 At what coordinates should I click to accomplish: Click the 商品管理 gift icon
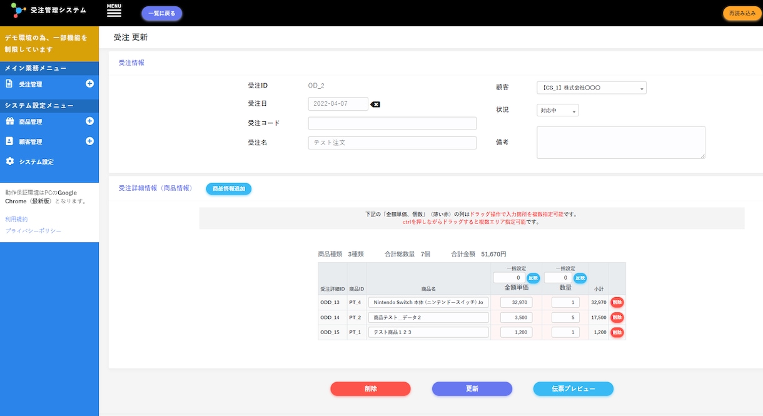coord(9,121)
